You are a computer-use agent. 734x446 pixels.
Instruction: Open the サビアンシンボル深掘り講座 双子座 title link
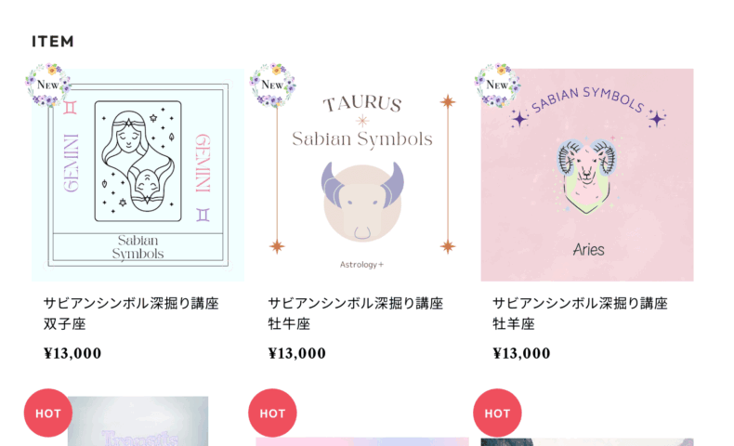pos(131,313)
